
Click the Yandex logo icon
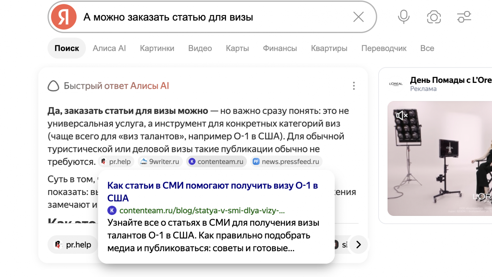pos(64,17)
